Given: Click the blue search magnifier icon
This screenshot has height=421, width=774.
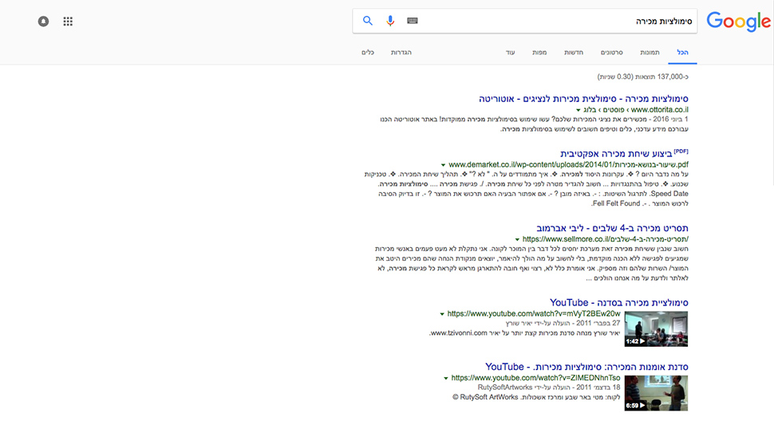Looking at the screenshot, I should (x=367, y=21).
